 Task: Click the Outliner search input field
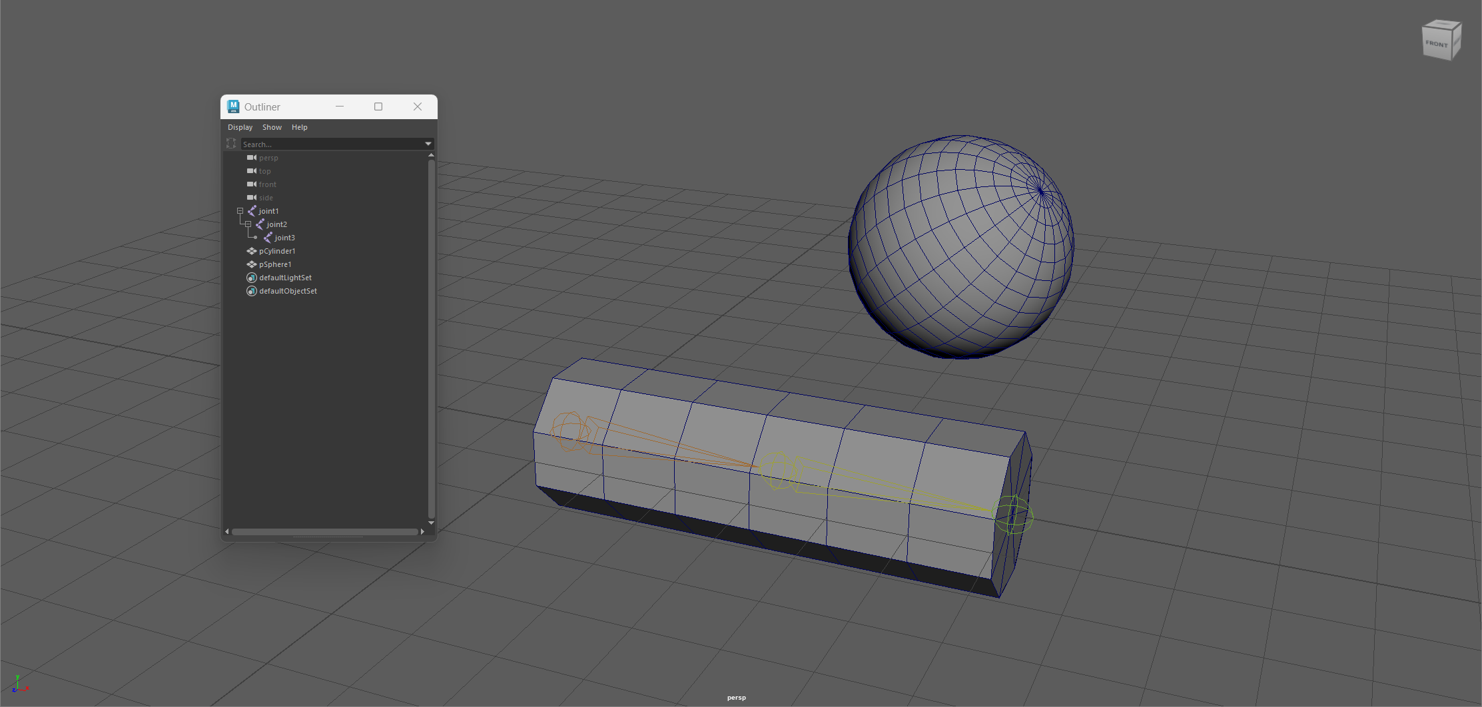point(331,144)
